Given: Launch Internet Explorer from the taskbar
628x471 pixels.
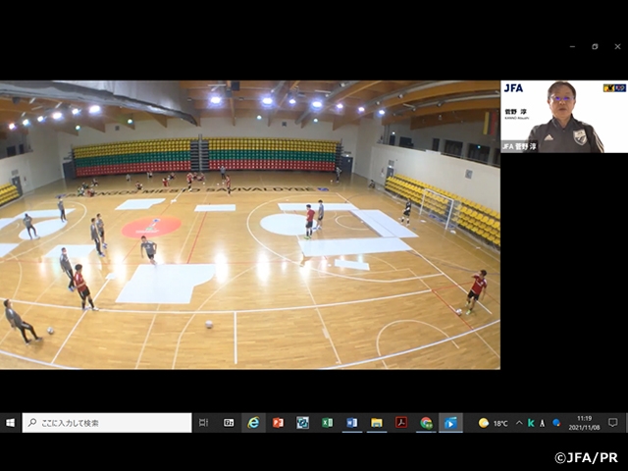Looking at the screenshot, I should pos(253,423).
